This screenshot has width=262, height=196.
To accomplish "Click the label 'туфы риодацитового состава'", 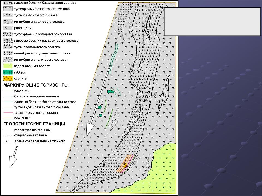I will click(x=37, y=47).
